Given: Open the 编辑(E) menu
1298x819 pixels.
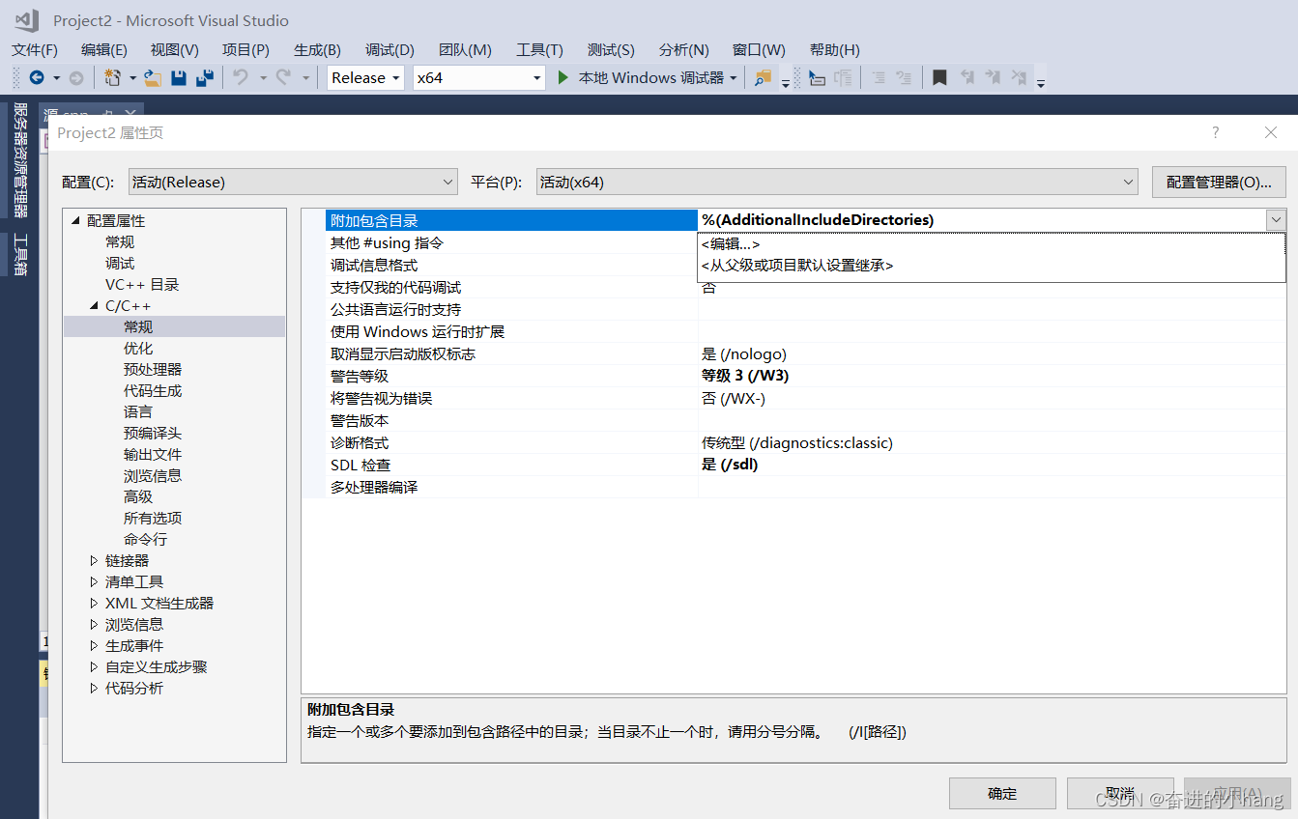Looking at the screenshot, I should pos(104,50).
